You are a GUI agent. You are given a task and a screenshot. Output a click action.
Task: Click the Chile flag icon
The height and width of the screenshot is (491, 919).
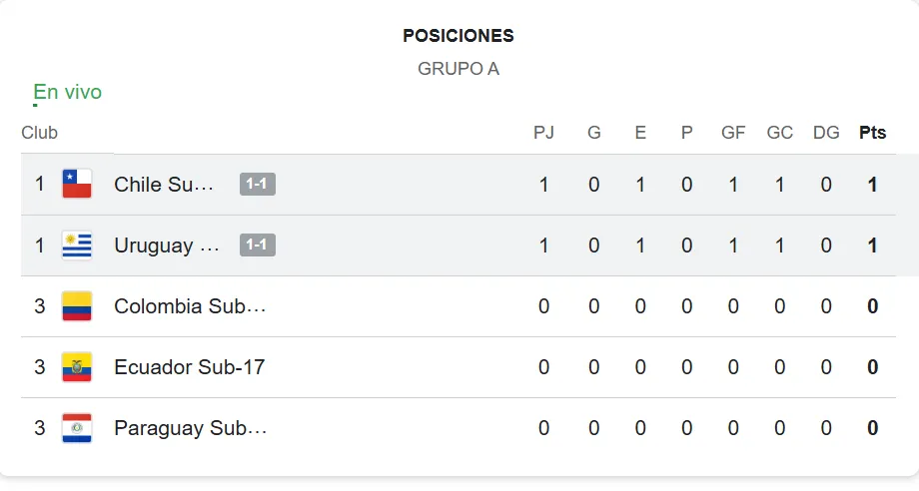[77, 185]
